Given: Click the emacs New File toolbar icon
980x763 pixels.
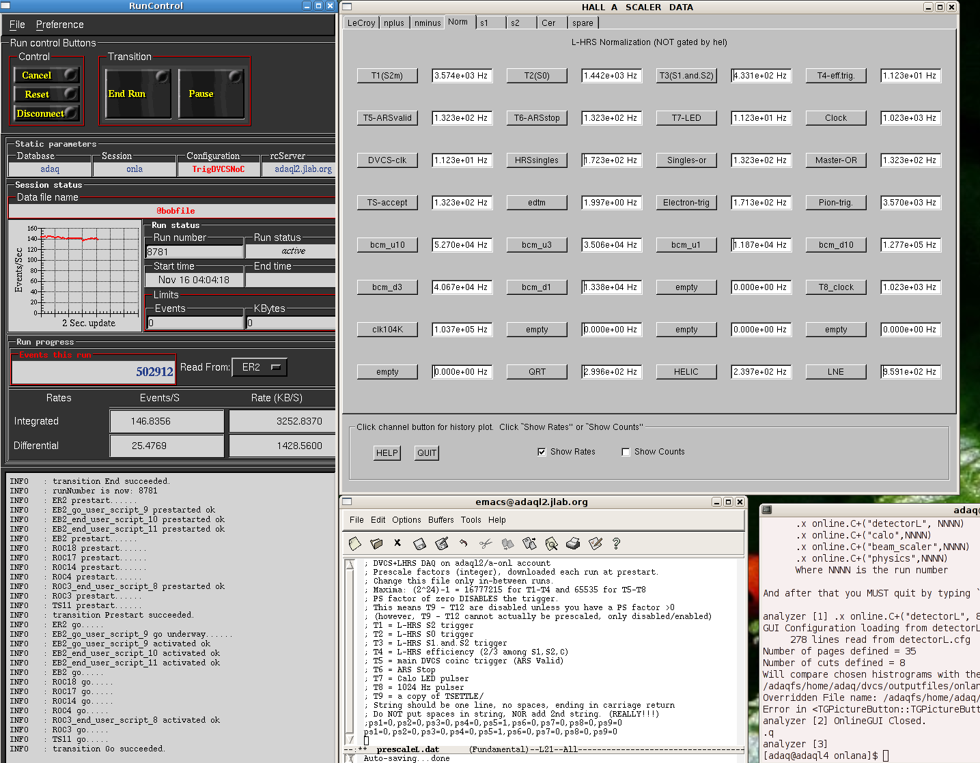Looking at the screenshot, I should [x=354, y=543].
